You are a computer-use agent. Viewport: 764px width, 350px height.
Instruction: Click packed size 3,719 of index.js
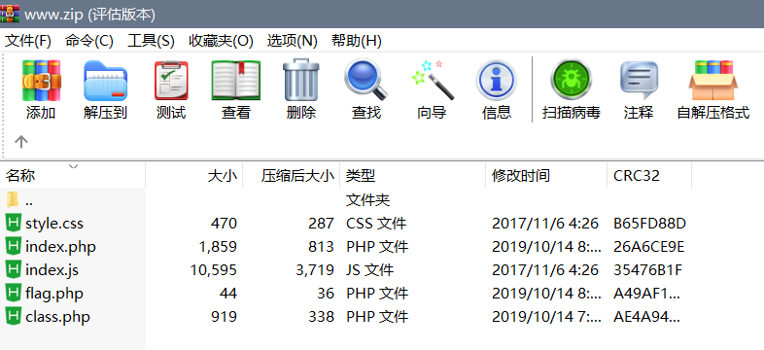315,270
